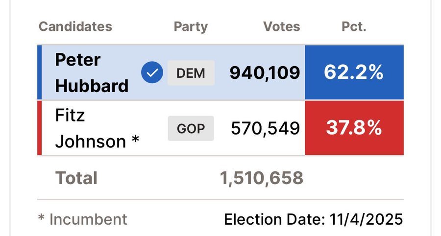Click the Total row label
This screenshot has width=441, height=236.
point(76,178)
